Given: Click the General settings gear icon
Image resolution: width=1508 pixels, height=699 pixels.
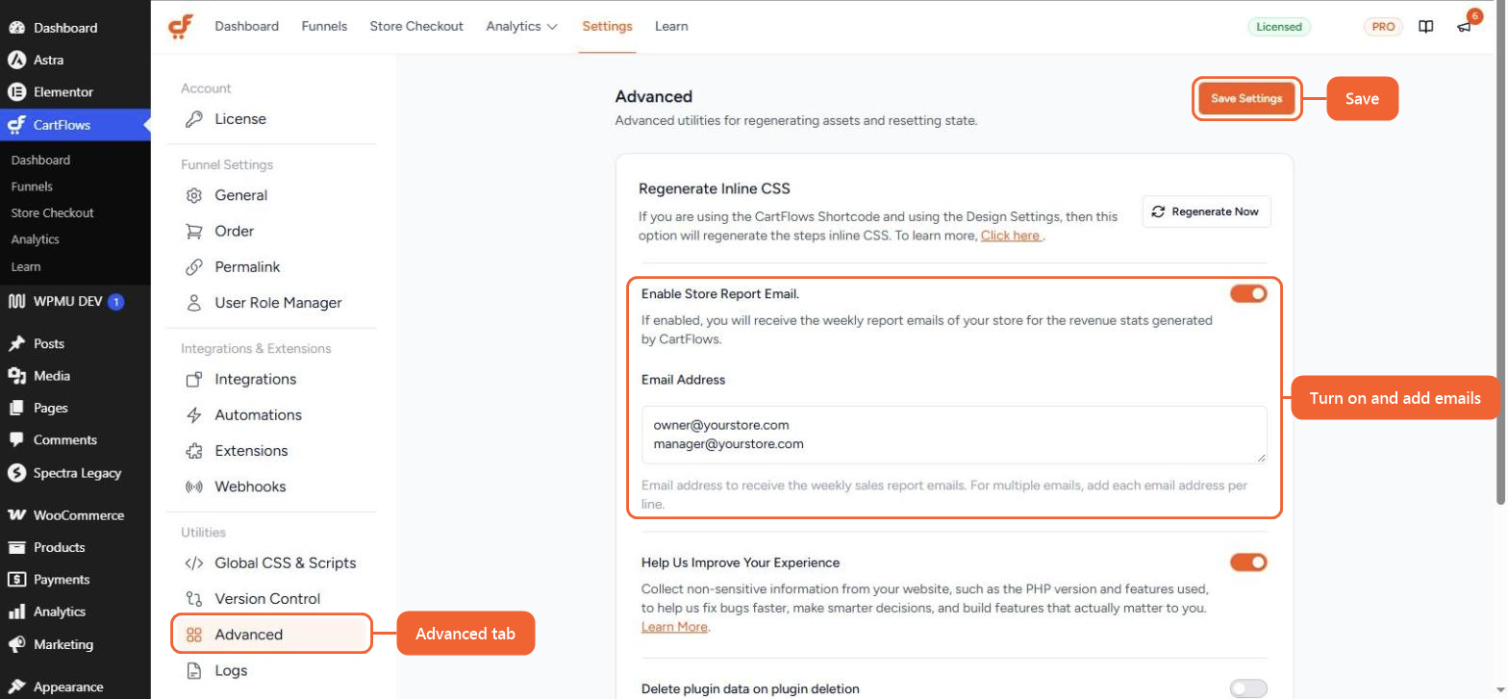Looking at the screenshot, I should [x=194, y=195].
